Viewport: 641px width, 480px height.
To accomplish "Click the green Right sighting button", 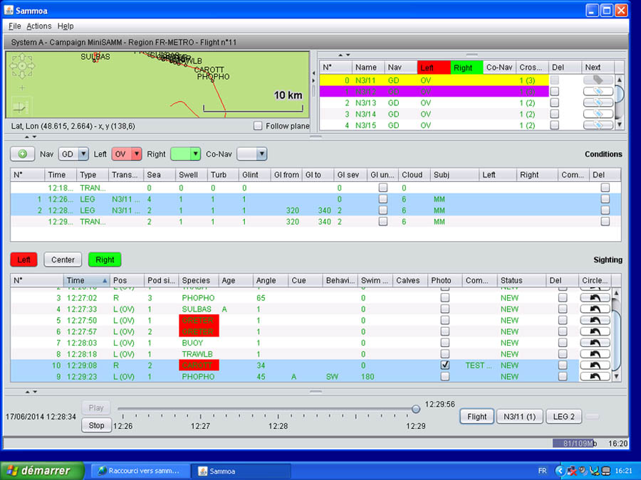I will click(105, 260).
